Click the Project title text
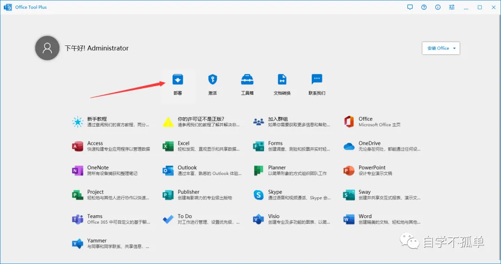The height and width of the screenshot is (264, 501). coord(95,192)
